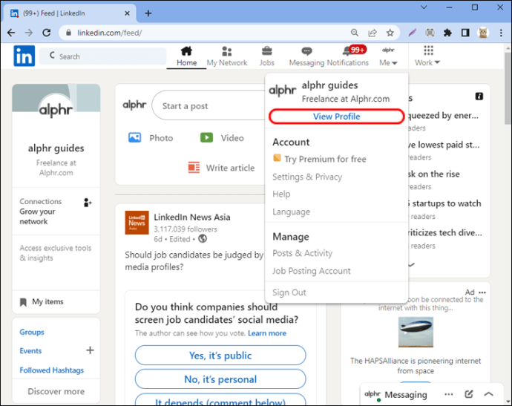
Task: Expand the Work dropdown arrow
Action: pos(438,62)
